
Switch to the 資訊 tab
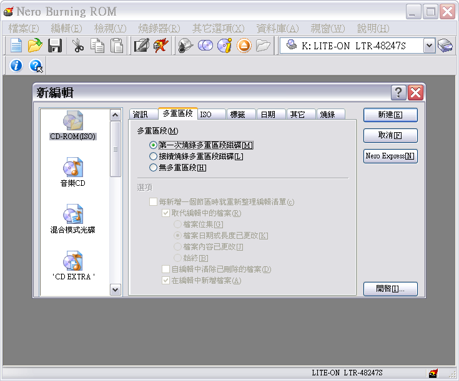[144, 114]
